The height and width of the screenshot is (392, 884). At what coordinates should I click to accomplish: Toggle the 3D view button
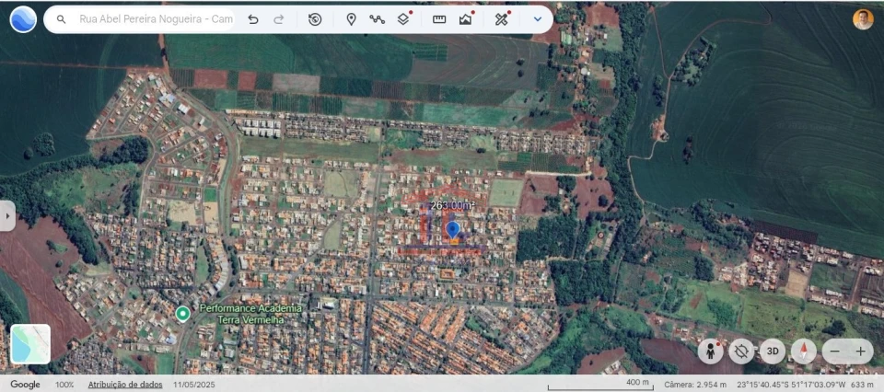coord(773,351)
